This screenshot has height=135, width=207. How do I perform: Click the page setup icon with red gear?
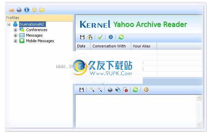click(x=125, y=90)
